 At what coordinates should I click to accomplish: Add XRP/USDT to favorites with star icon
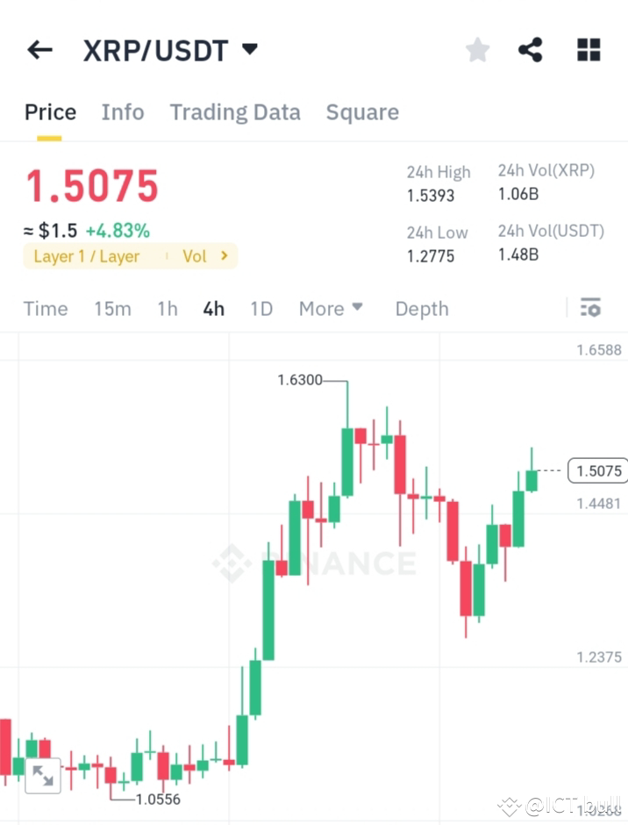[477, 50]
